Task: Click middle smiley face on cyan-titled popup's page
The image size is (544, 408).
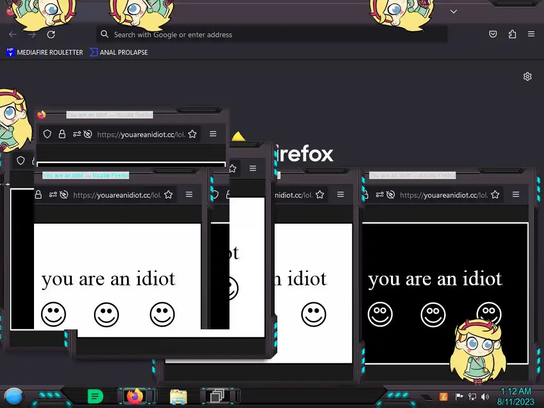Action: tap(106, 314)
